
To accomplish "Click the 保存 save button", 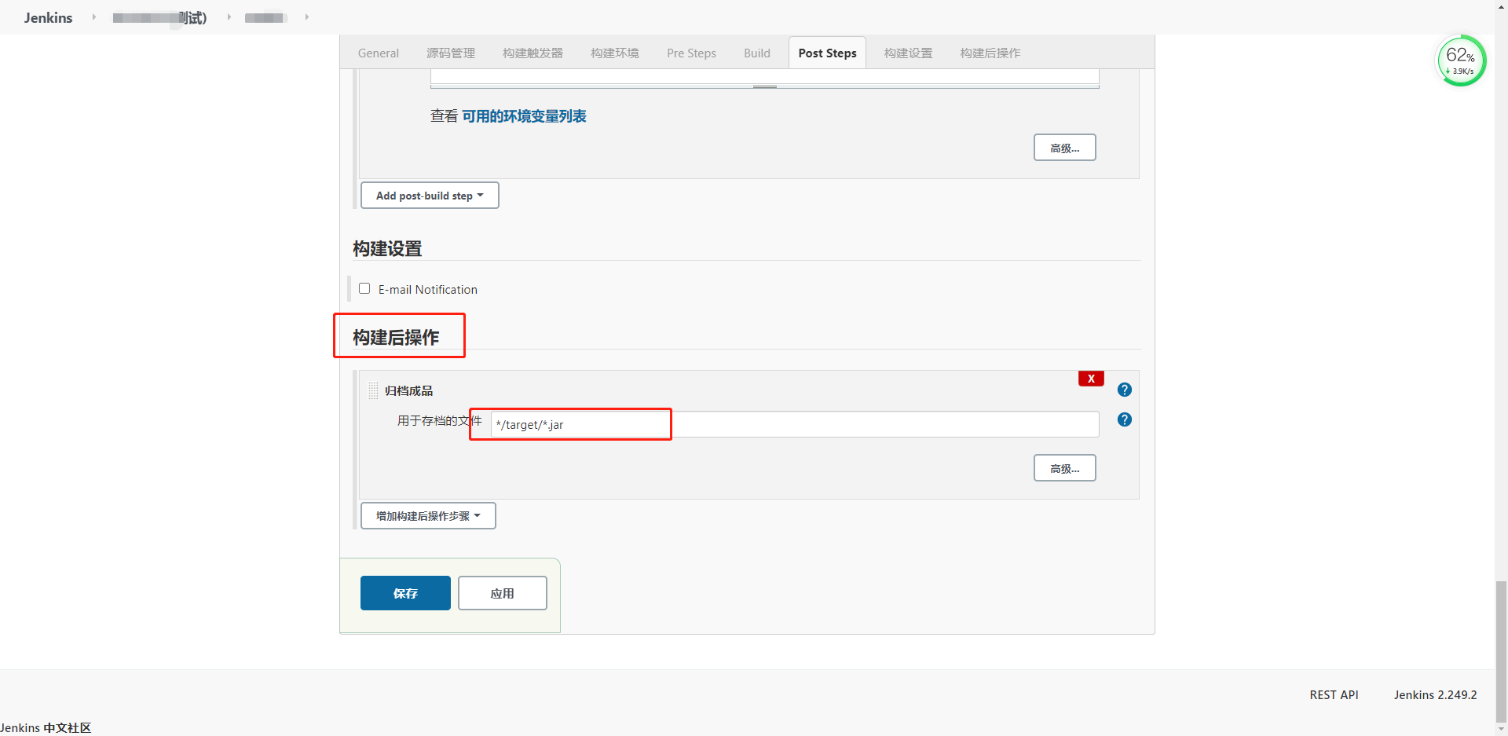I will click(405, 593).
